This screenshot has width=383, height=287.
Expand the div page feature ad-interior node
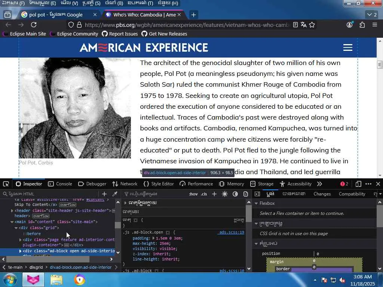(x=20, y=240)
